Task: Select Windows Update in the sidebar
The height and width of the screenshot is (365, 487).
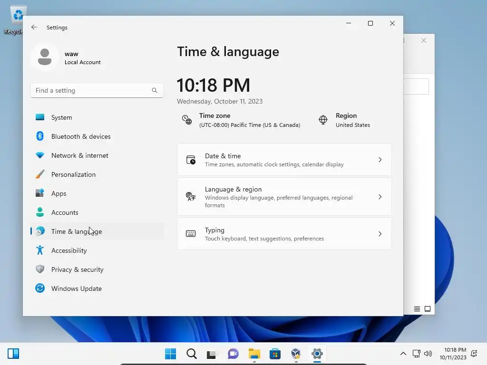Action: (97, 288)
